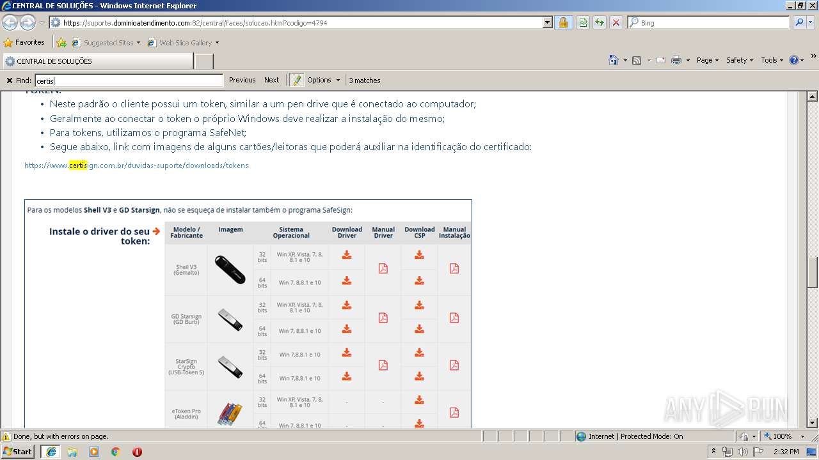This screenshot has width=819, height=460.
Task: Open Chrome from the taskbar
Action: click(x=116, y=452)
